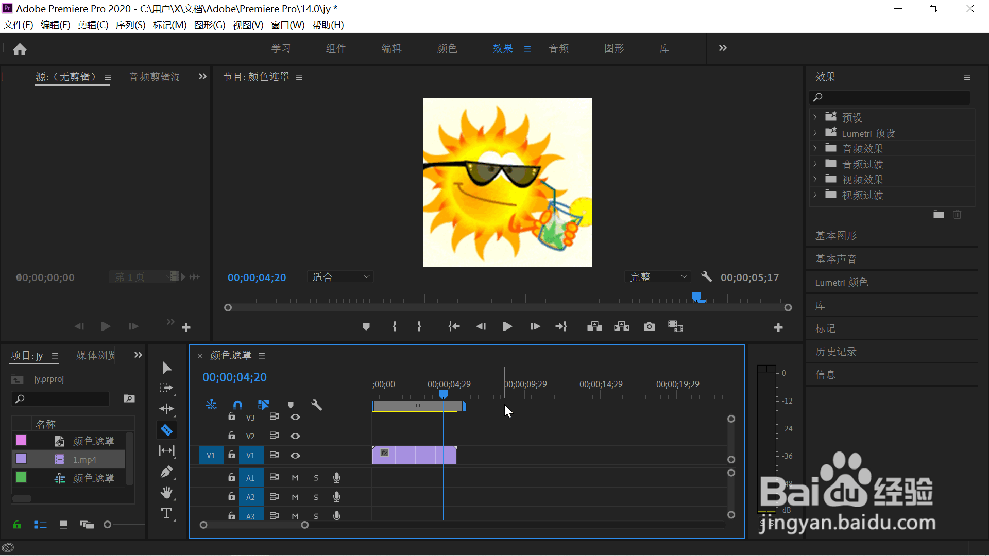
Task: Export frame with camera icon
Action: tap(649, 326)
